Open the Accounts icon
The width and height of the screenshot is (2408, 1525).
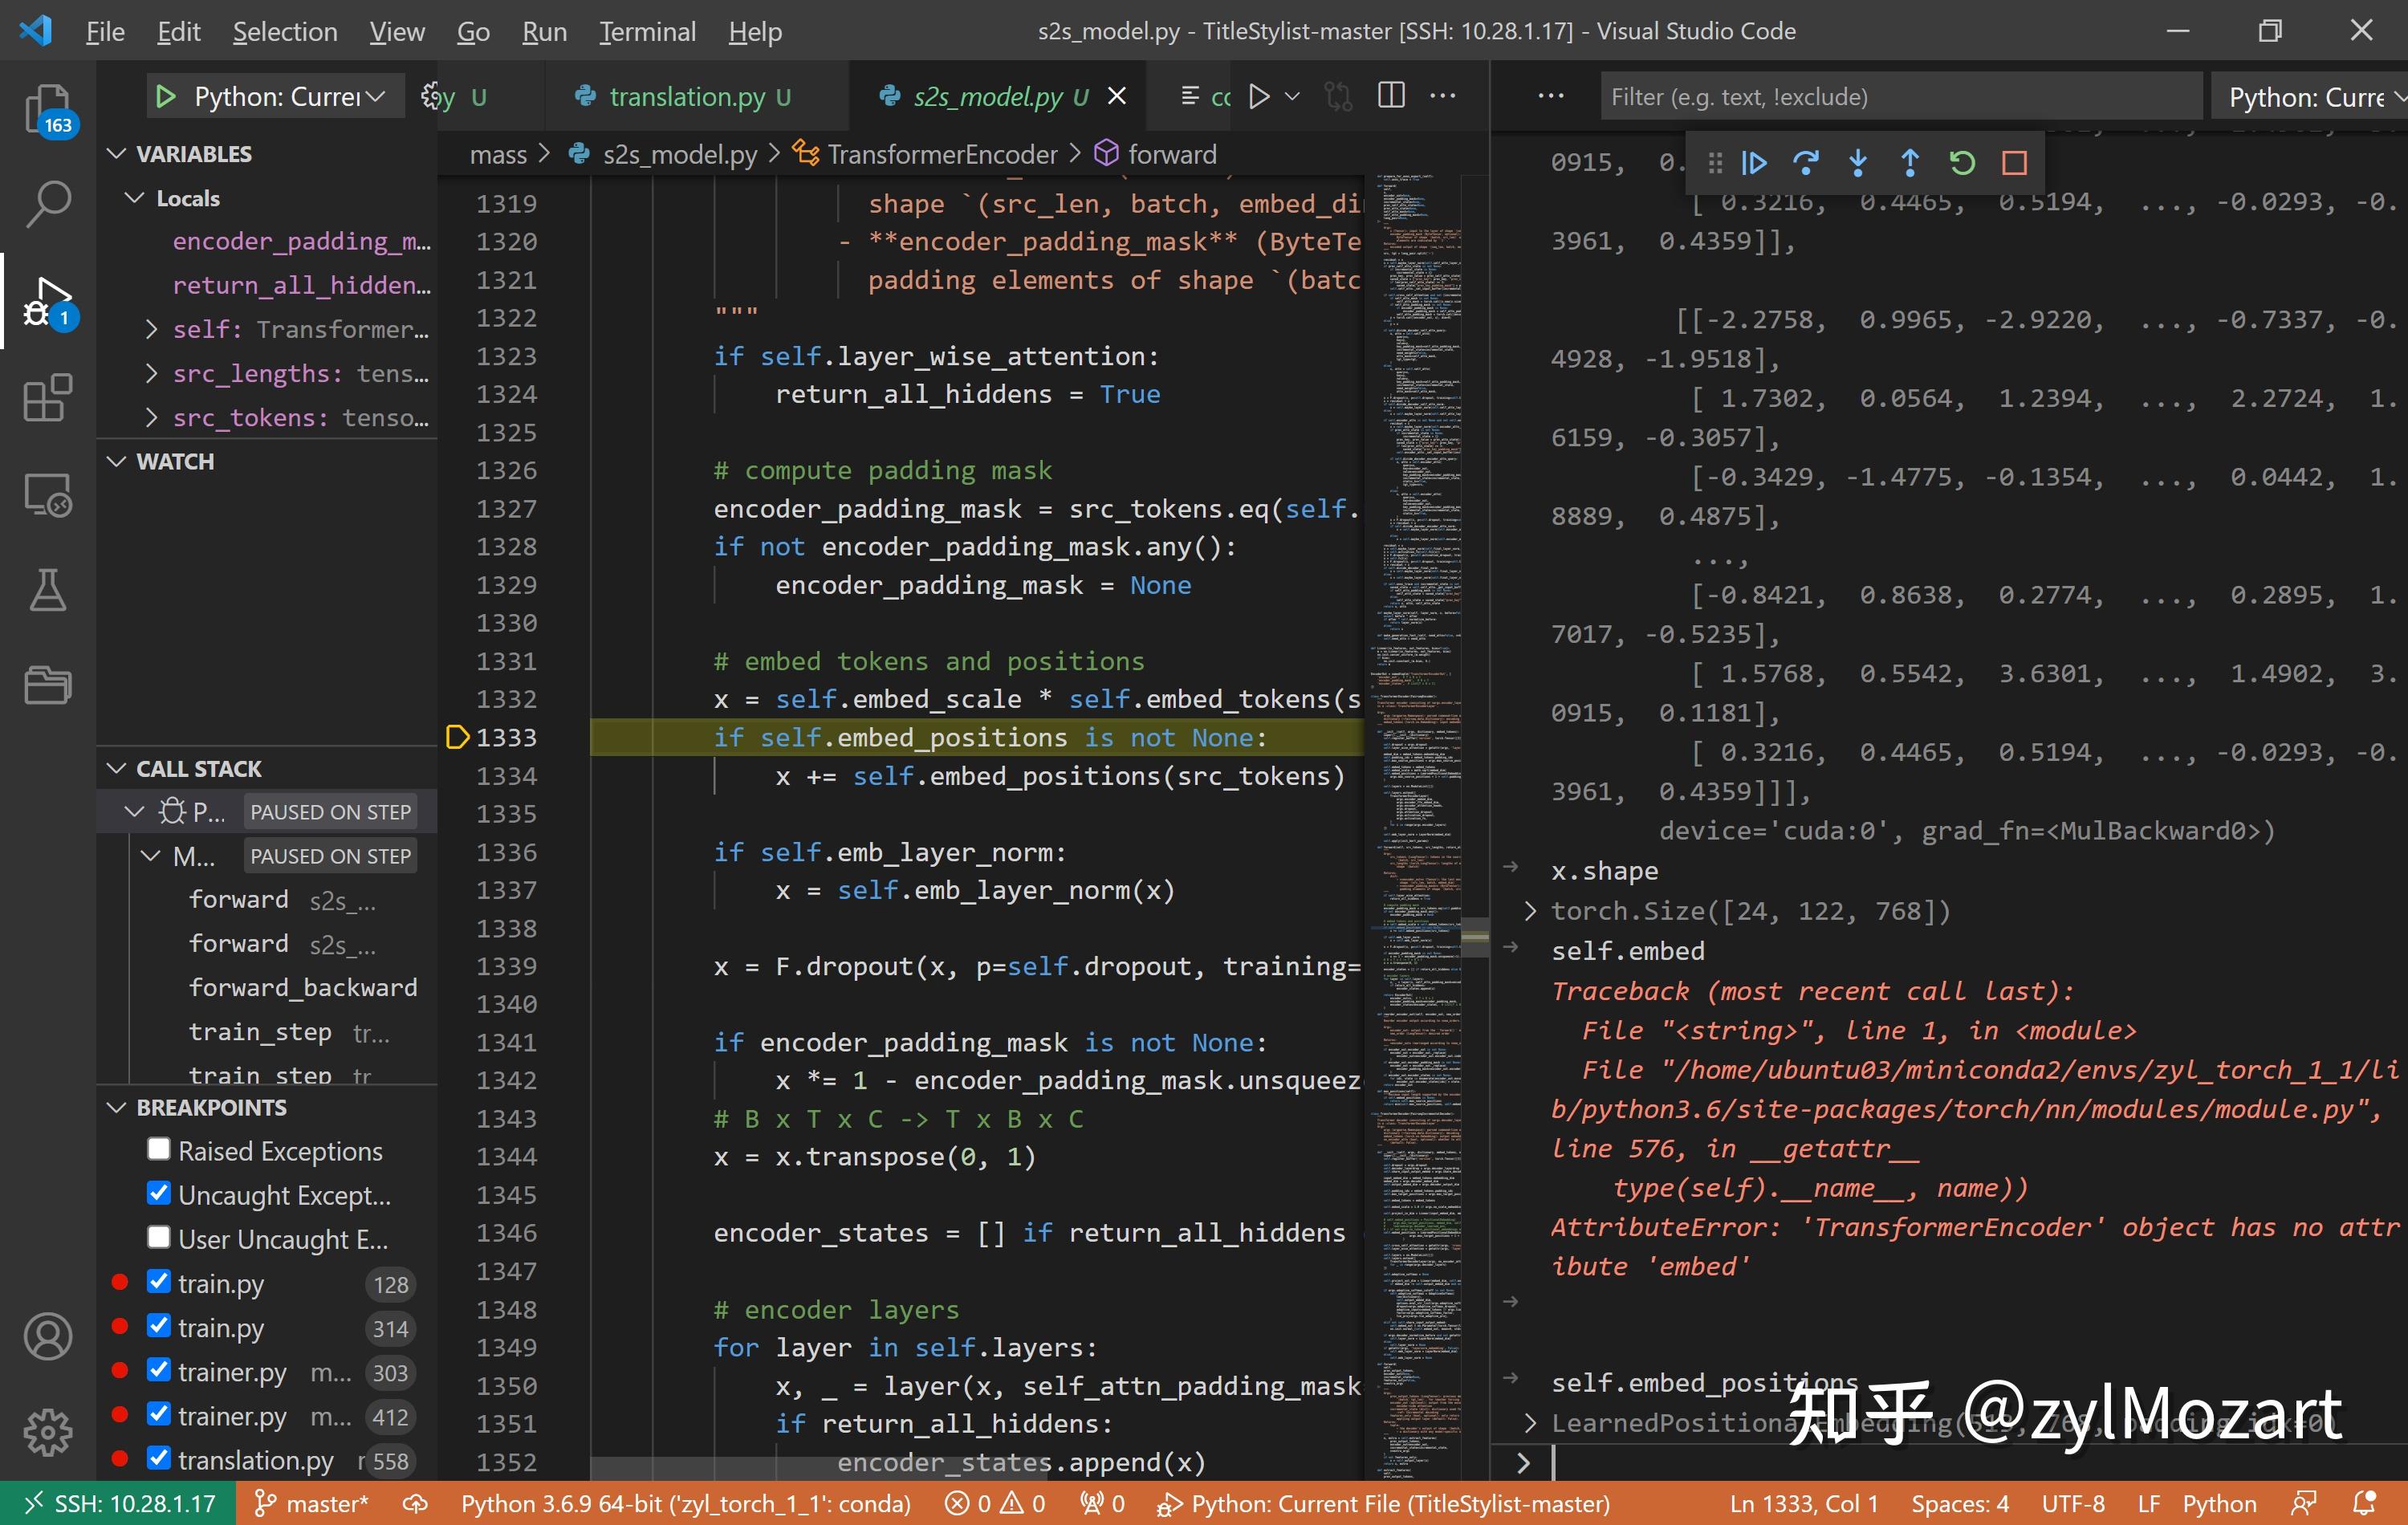pos(47,1337)
